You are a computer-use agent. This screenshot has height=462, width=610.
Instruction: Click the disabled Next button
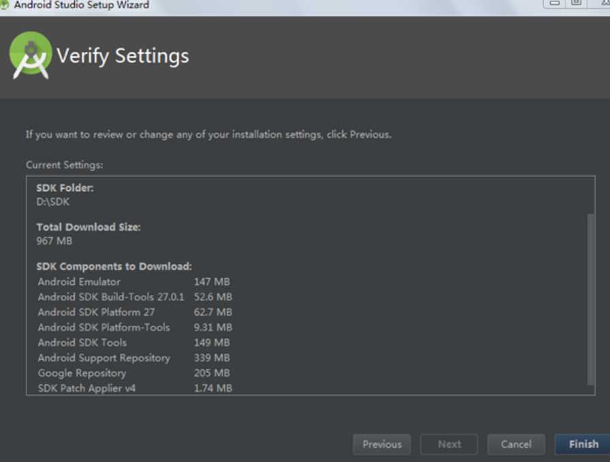[x=449, y=444]
